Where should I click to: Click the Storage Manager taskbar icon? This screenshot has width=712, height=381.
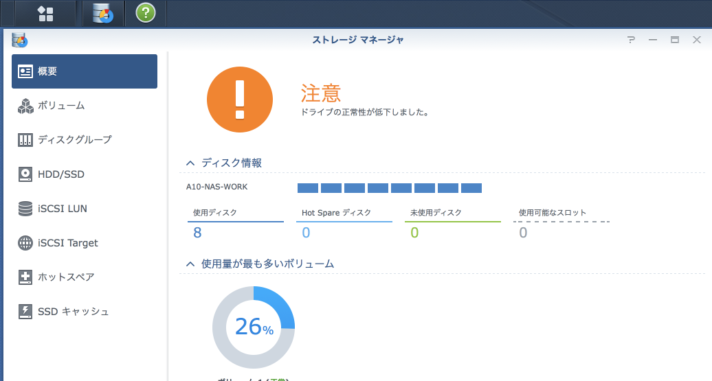[103, 13]
